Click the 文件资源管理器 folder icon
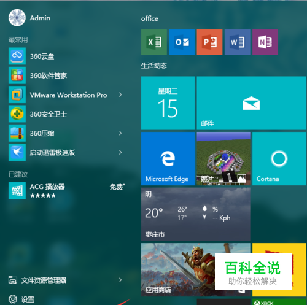The height and width of the screenshot is (305, 307). [13, 280]
